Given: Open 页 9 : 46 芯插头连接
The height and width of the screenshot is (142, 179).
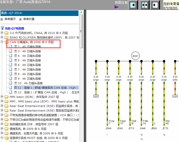Looking at the screenshot, I should click(x=27, y=79).
